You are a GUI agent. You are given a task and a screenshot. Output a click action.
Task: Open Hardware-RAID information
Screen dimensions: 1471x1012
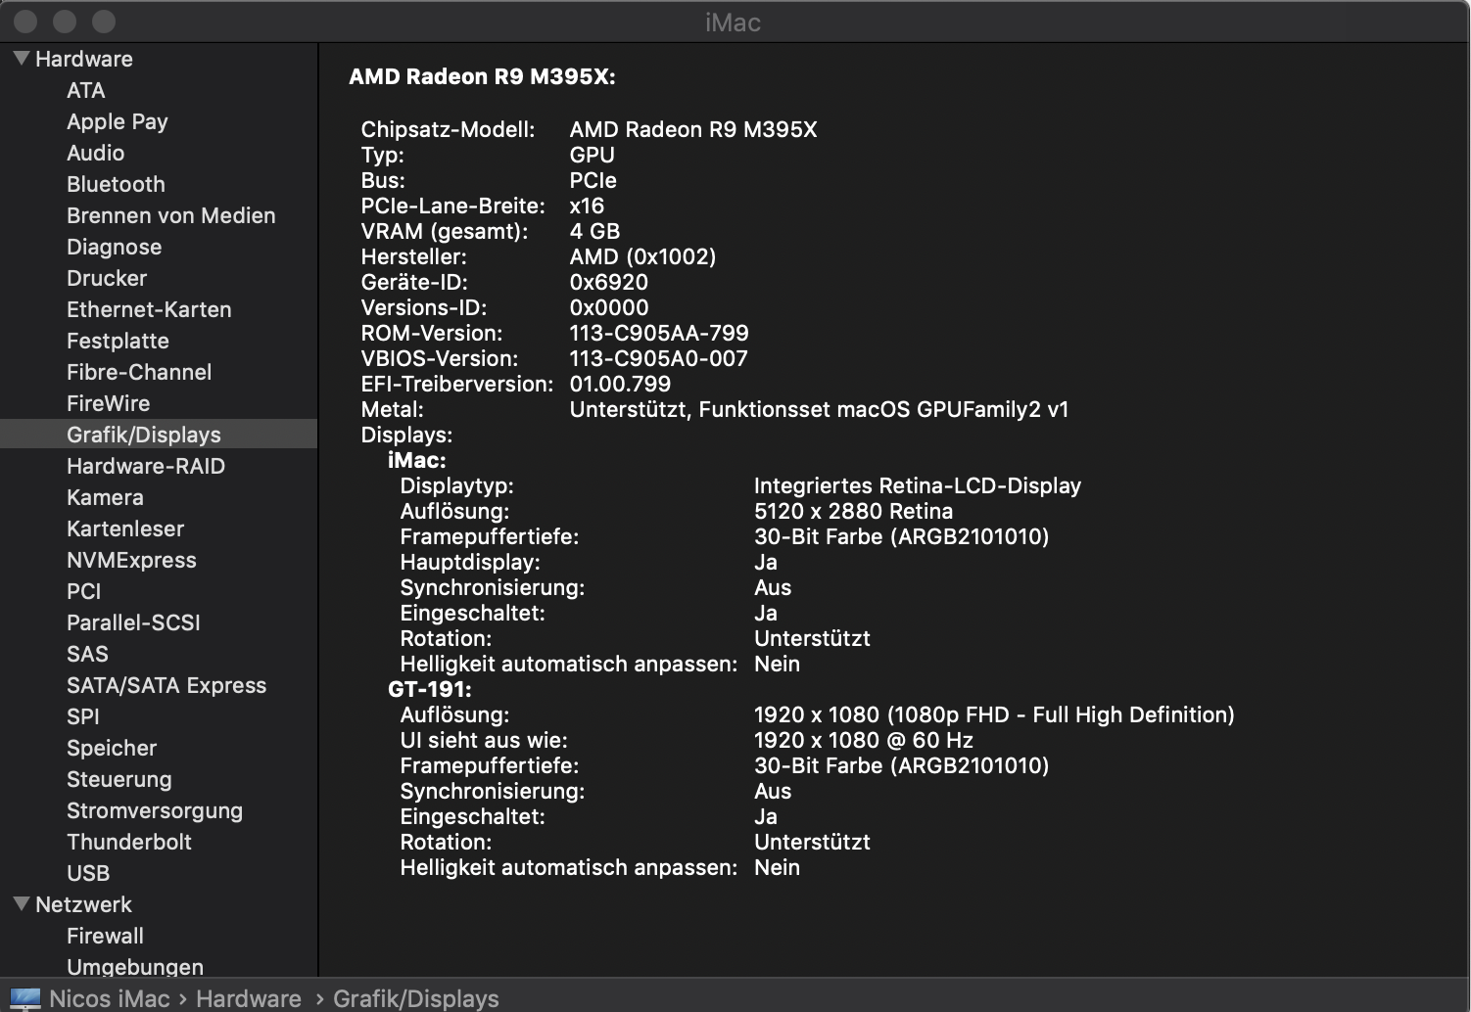146,466
